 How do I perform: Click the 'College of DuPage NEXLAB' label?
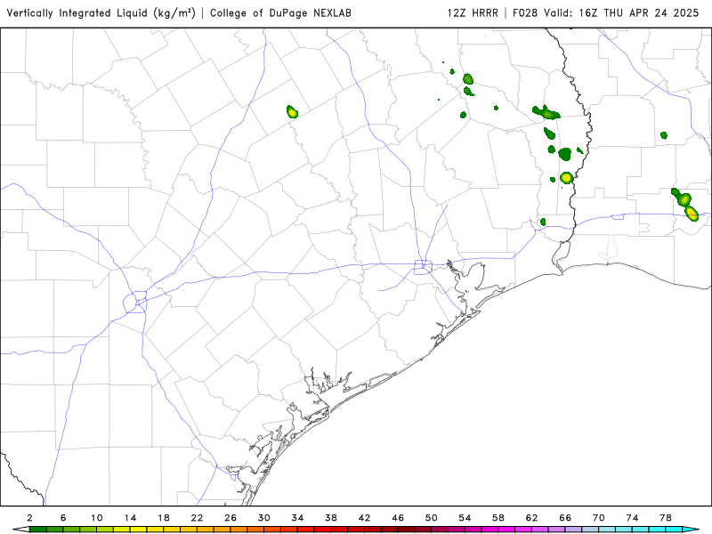[x=280, y=12]
